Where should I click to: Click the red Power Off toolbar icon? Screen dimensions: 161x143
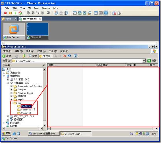coord(5,13)
